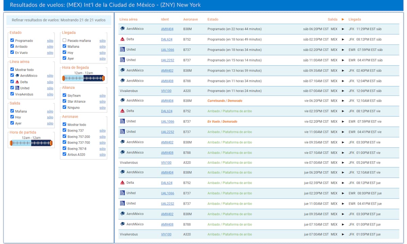Click the black route arrow in the first AMX404 row
This screenshot has width=407, height=244.
point(343,29)
